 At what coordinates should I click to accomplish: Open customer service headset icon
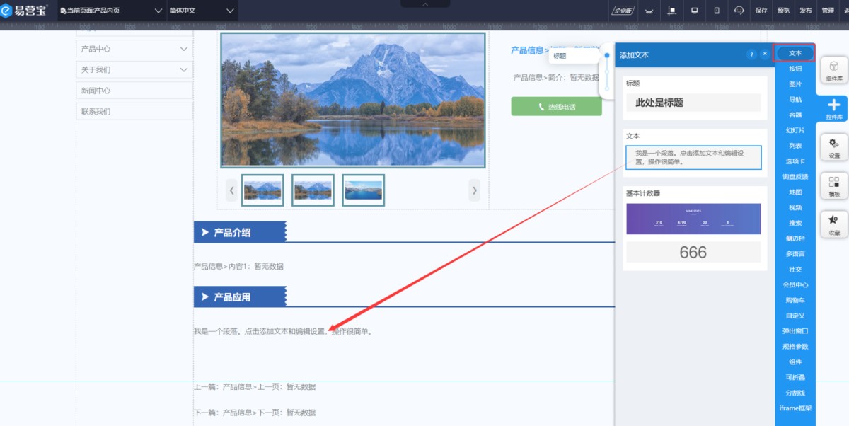739,11
